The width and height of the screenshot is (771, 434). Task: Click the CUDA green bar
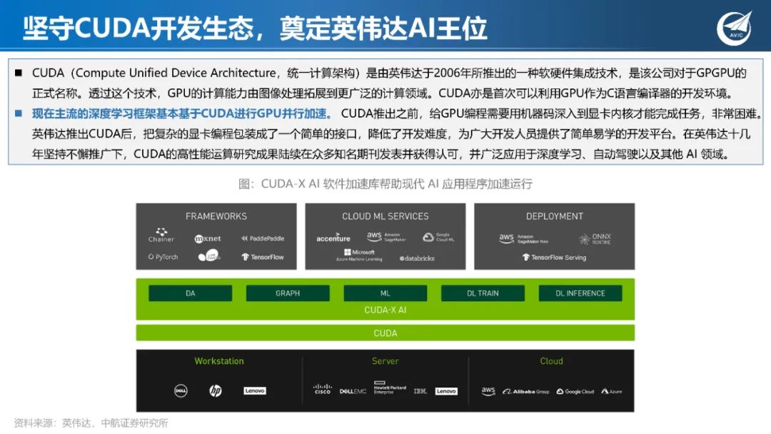385,333
